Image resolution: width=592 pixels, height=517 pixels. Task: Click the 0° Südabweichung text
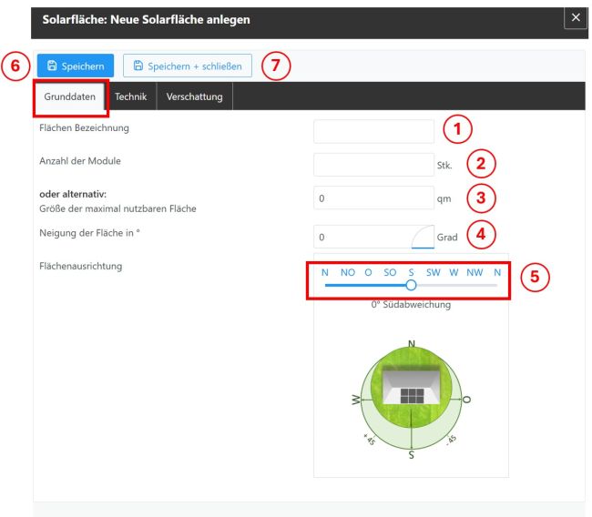point(411,305)
